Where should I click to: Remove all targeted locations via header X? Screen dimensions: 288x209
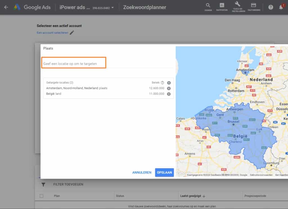tap(169, 83)
